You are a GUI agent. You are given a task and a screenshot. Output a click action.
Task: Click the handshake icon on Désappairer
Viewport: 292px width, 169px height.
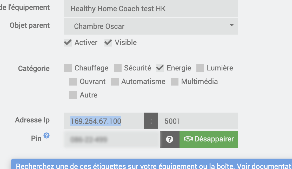click(188, 139)
